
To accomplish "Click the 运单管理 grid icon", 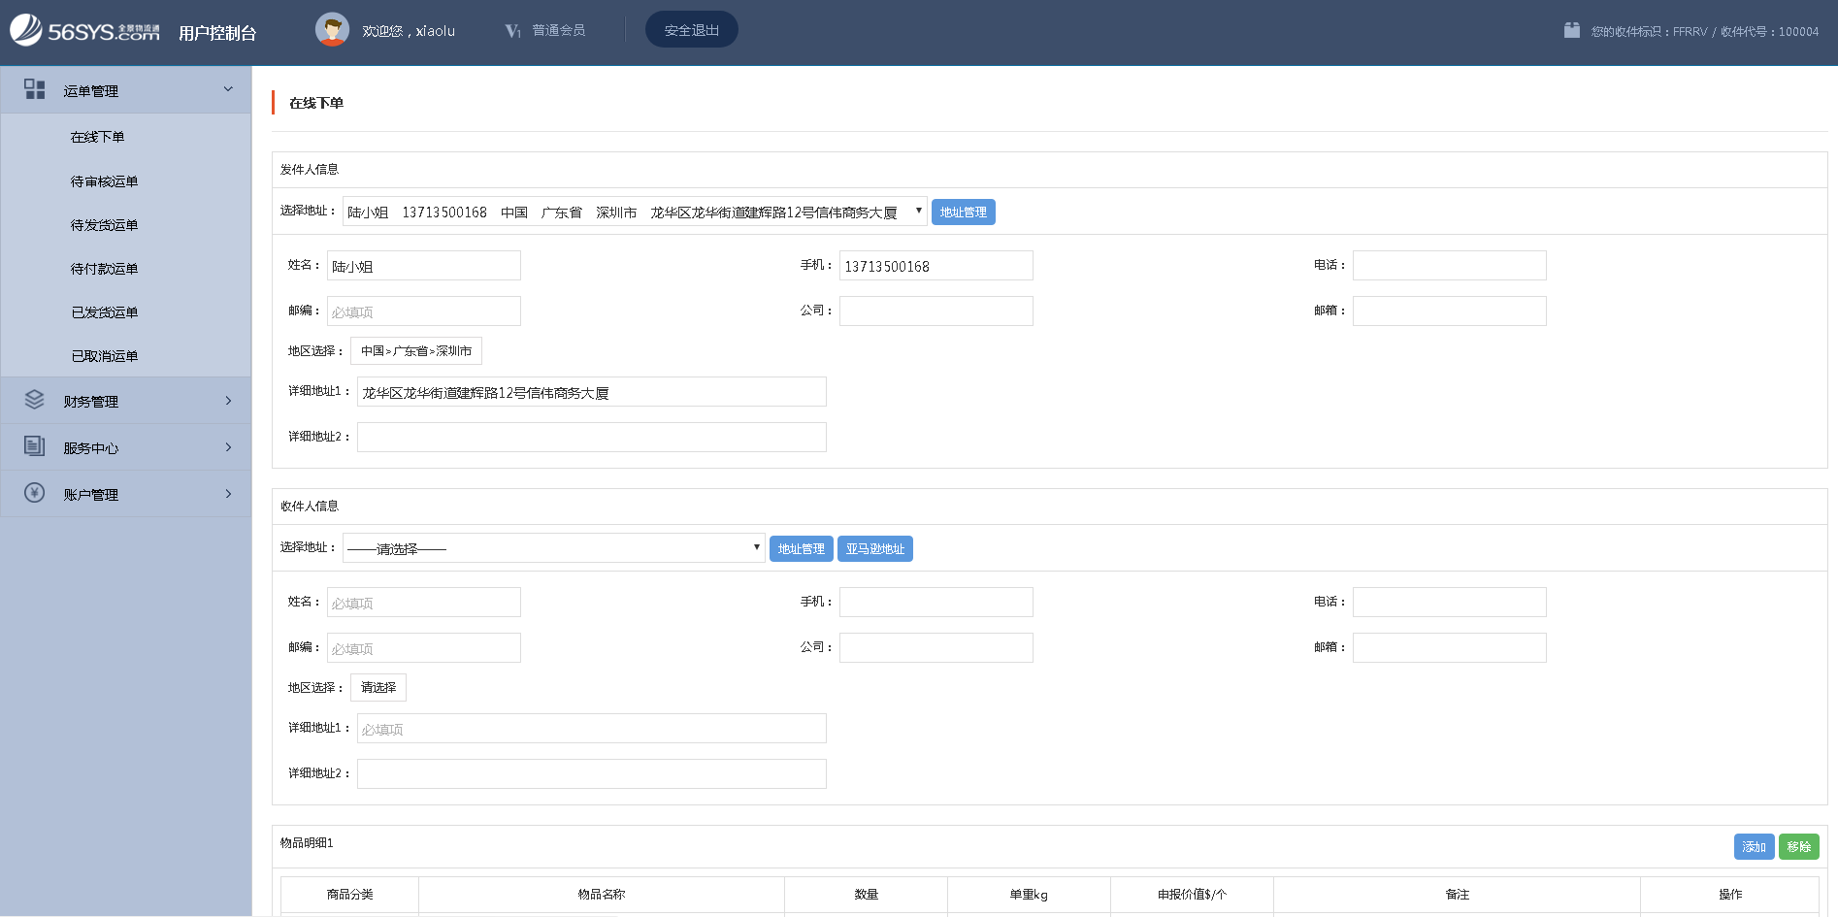I will [35, 90].
